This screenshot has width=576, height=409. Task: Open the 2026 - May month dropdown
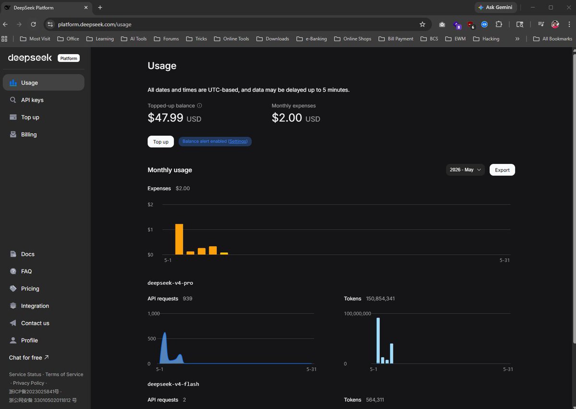[465, 170]
